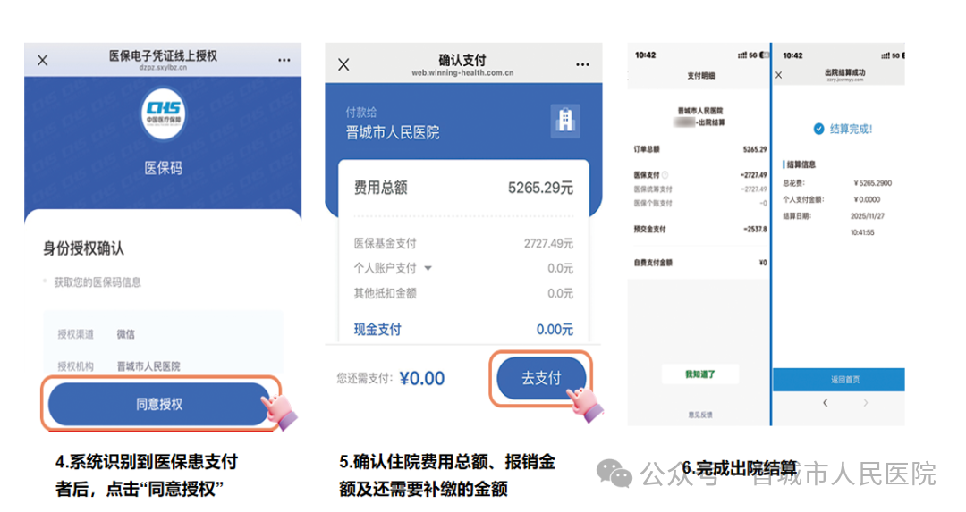Screen dimensions: 966x512
Task: Tap the ¥5265.2900 value beside 总花费
Action: [873, 183]
